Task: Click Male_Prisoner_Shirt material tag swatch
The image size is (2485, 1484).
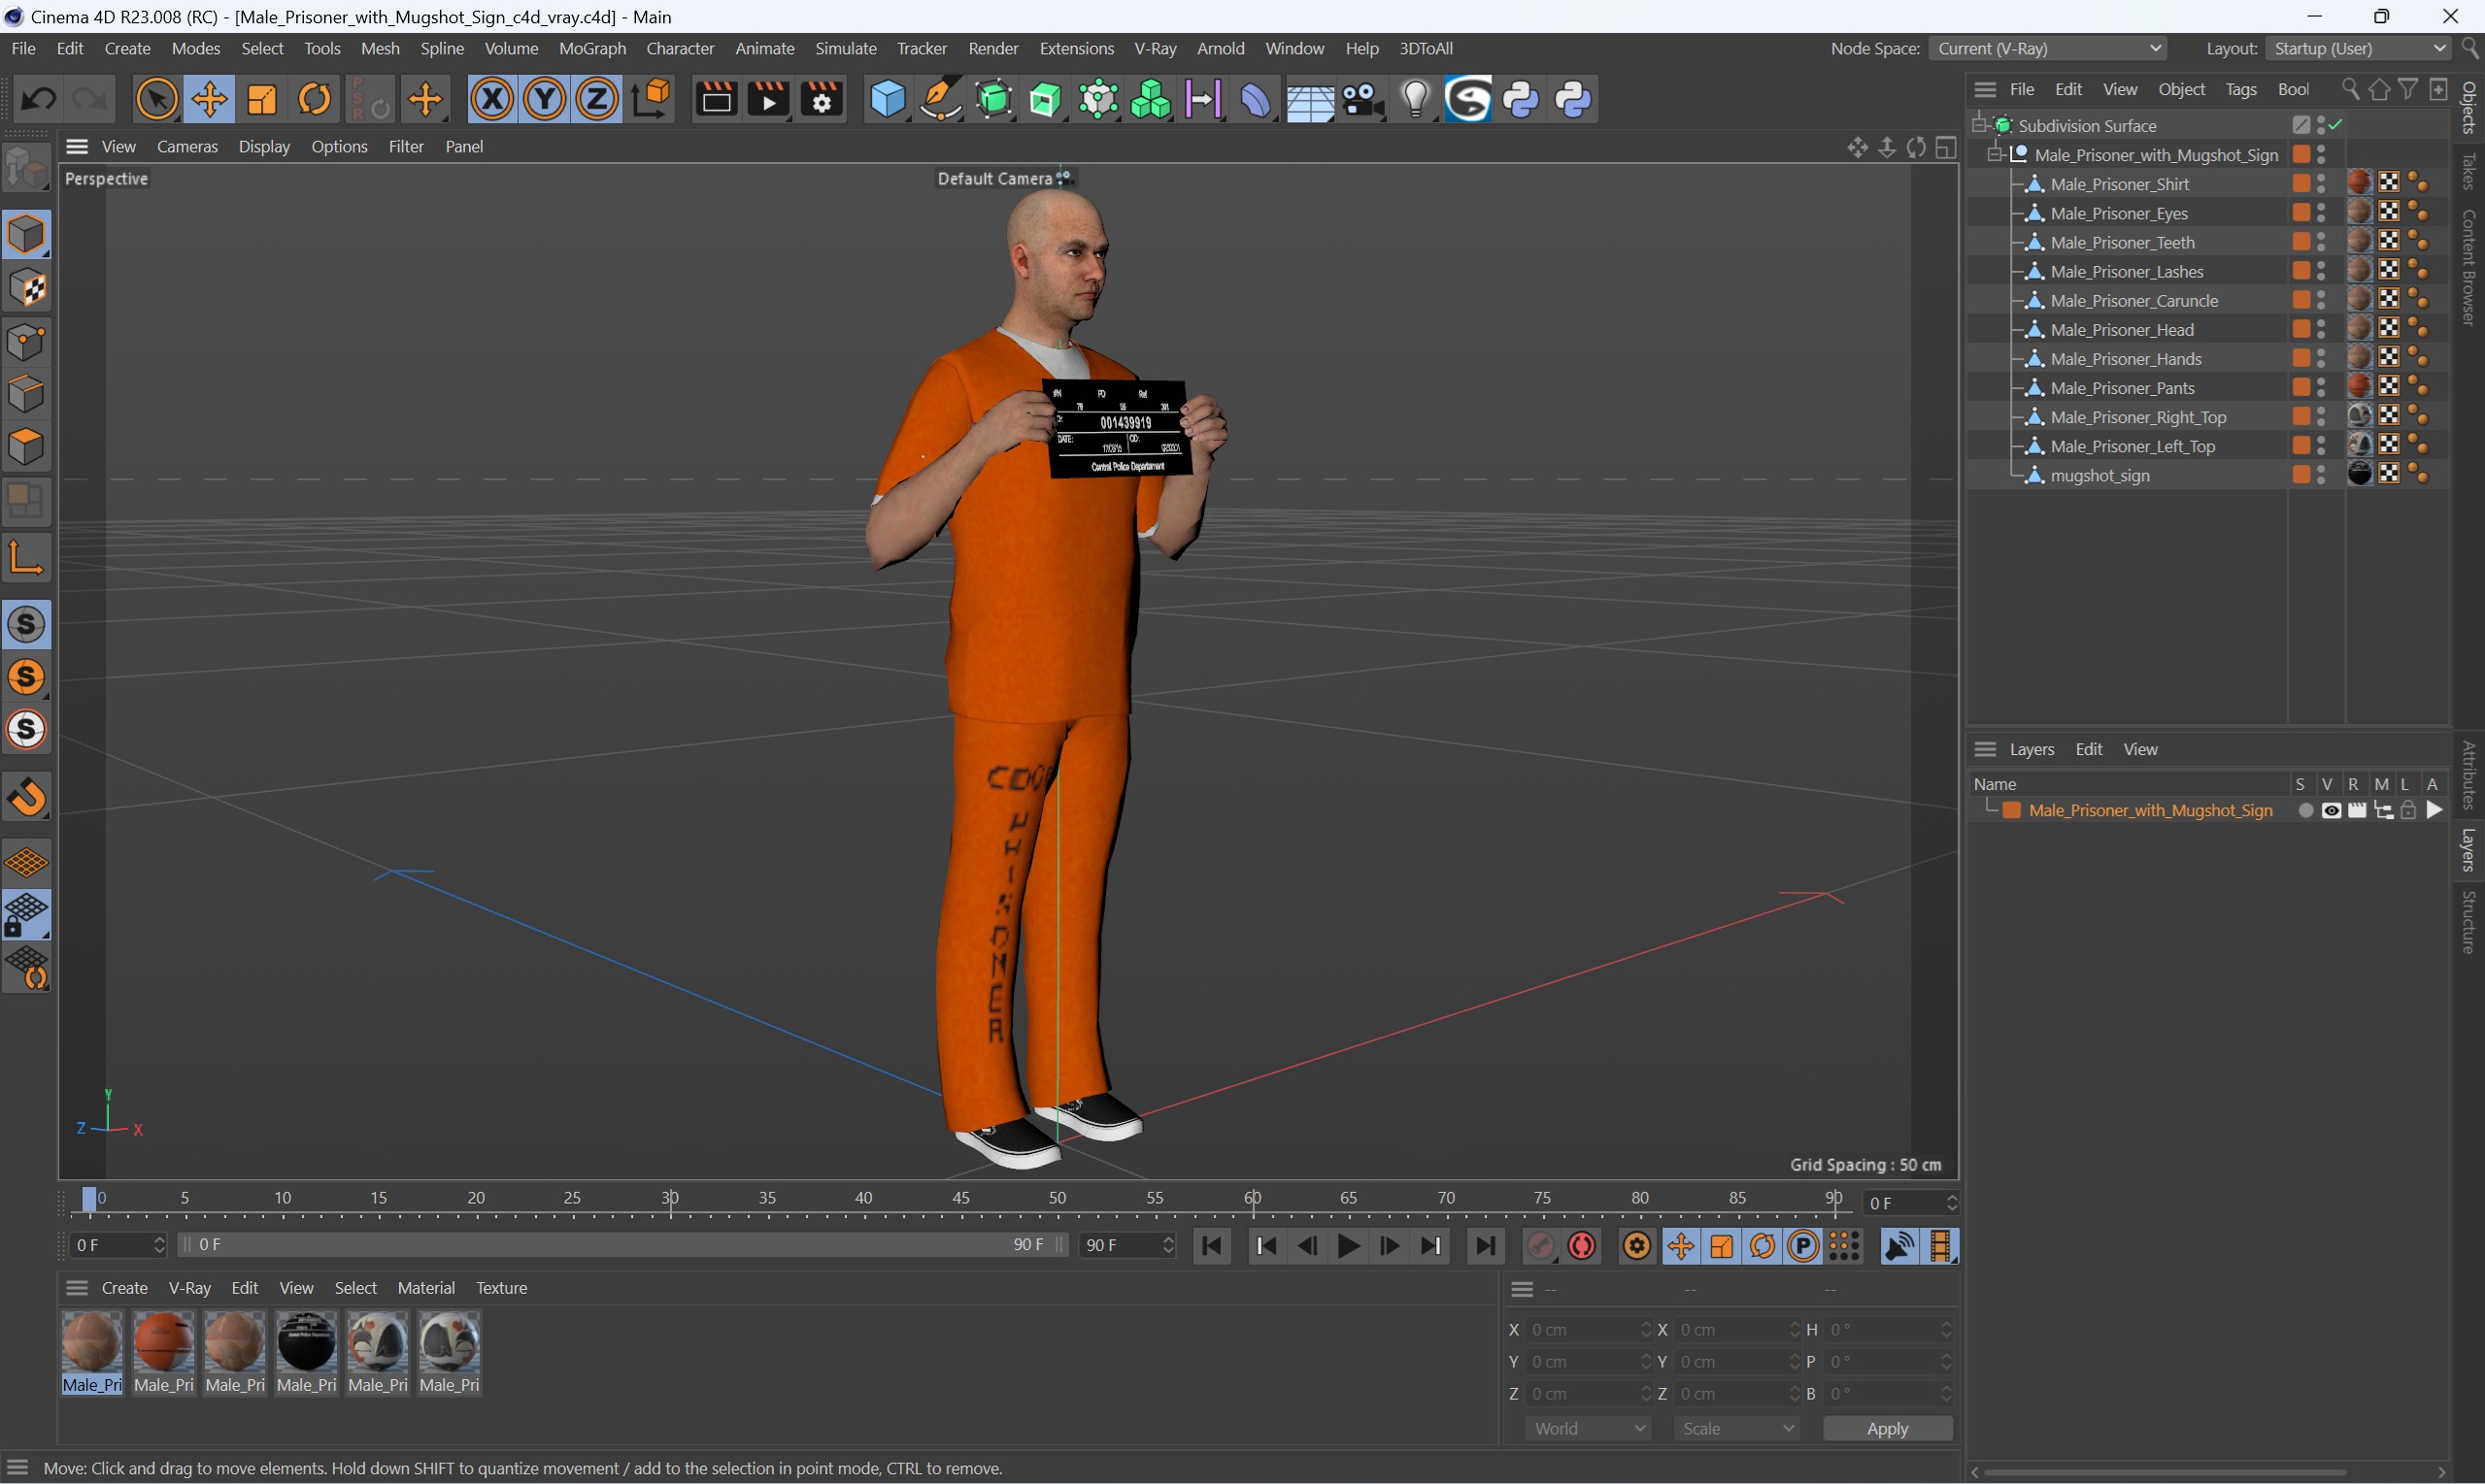Action: [2359, 182]
